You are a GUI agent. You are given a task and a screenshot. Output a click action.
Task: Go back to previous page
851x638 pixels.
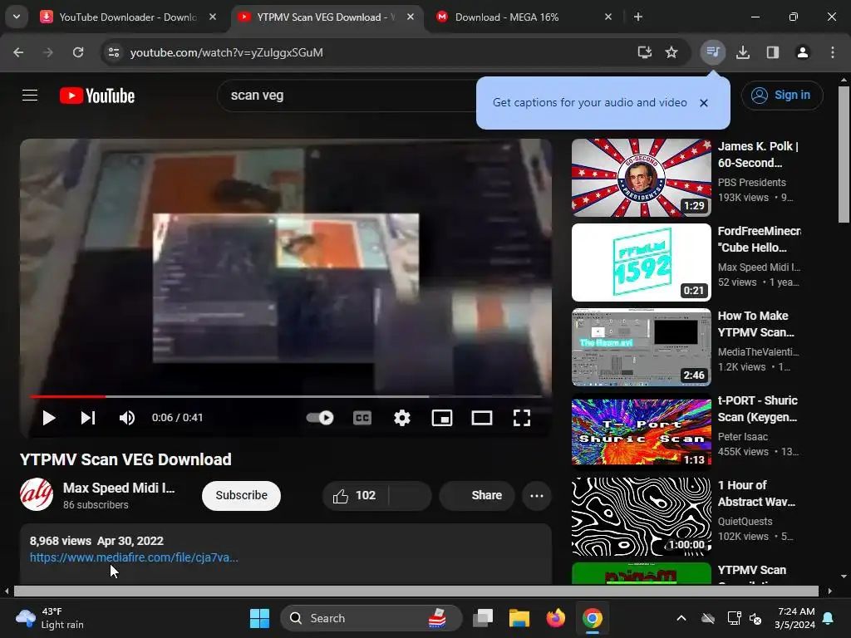tap(18, 52)
